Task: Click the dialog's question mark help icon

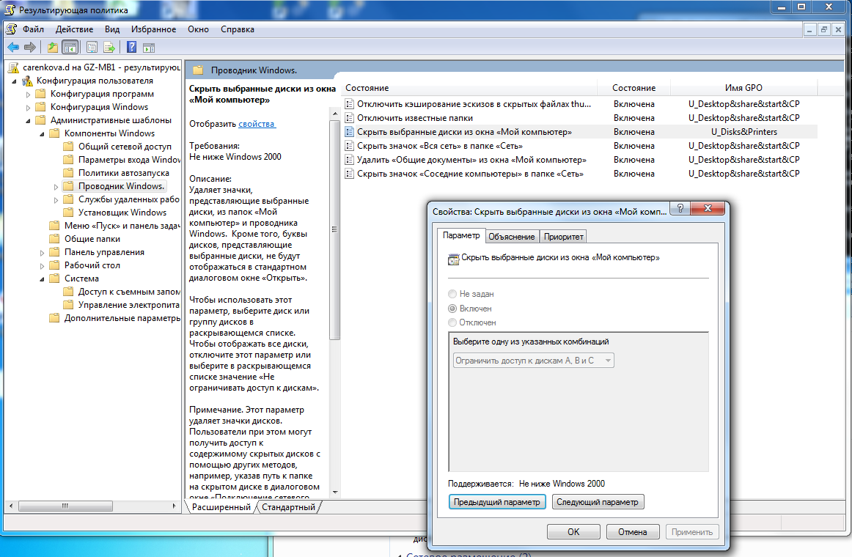Action: [679, 210]
